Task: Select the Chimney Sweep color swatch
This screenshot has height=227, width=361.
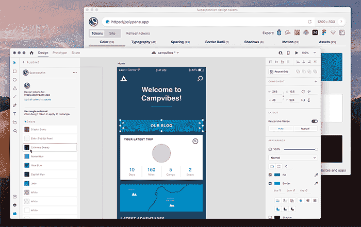Action: click(x=50, y=147)
